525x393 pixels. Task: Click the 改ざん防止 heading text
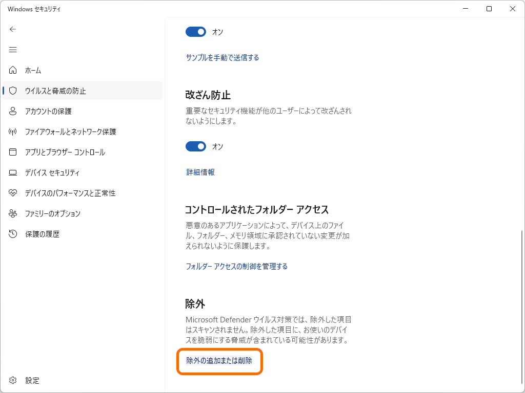[x=208, y=95]
